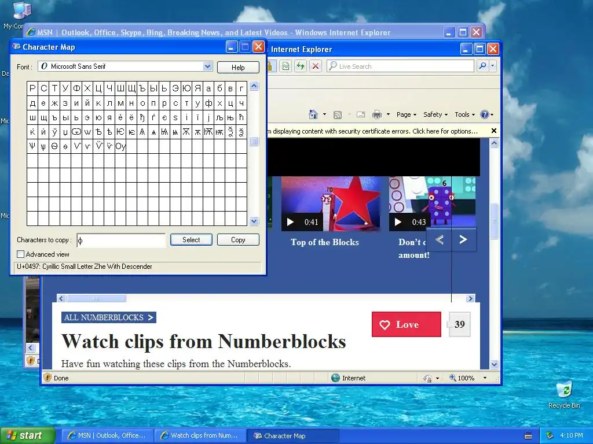This screenshot has height=444, width=593.
Task: Open the Page menu
Action: (x=406, y=114)
